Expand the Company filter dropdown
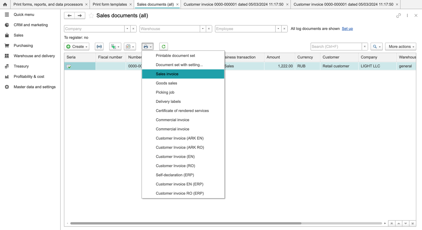Image resolution: width=422 pixels, height=230 pixels. (127, 29)
